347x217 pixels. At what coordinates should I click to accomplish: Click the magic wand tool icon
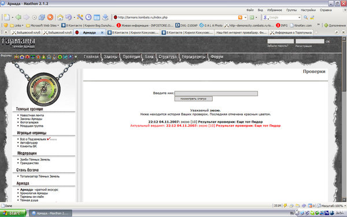(80, 17)
